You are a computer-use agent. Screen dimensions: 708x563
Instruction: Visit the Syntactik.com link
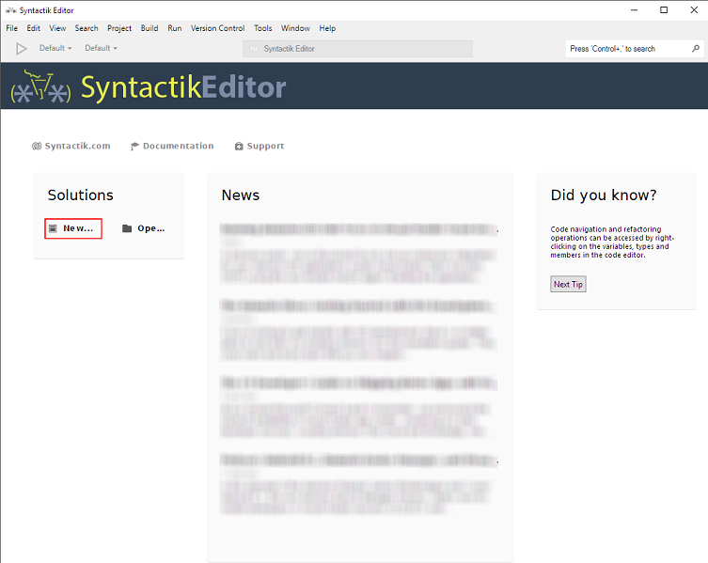click(x=77, y=147)
